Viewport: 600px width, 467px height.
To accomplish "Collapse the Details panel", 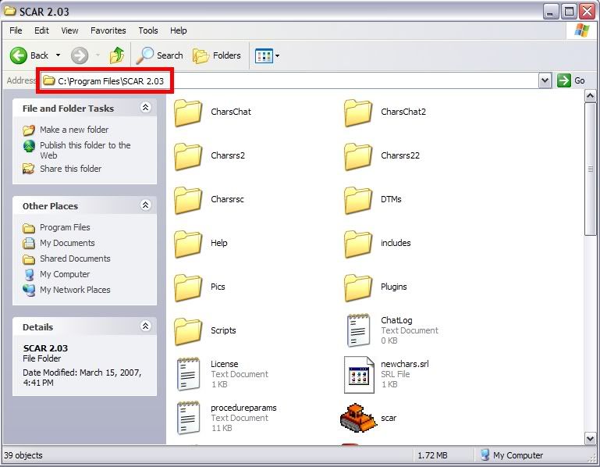I will point(145,326).
